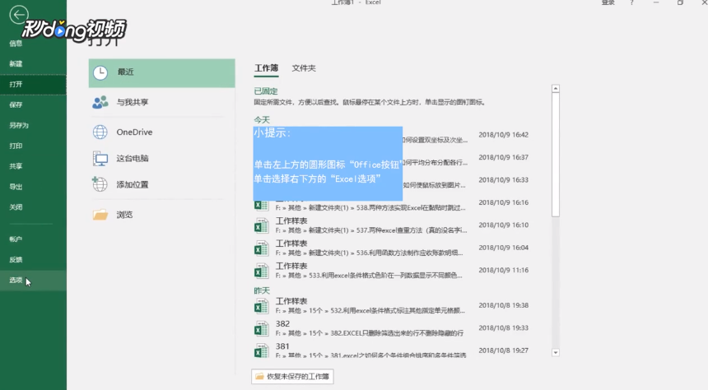Open the 共享 menu item

16,166
